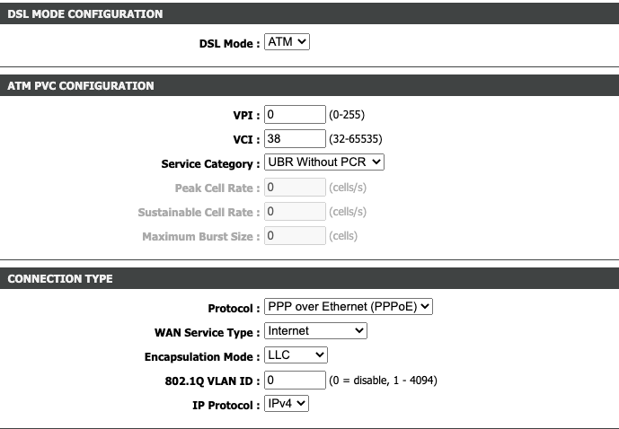Select the 802.1Q VLAN ID field
The image size is (619, 429).
point(295,381)
